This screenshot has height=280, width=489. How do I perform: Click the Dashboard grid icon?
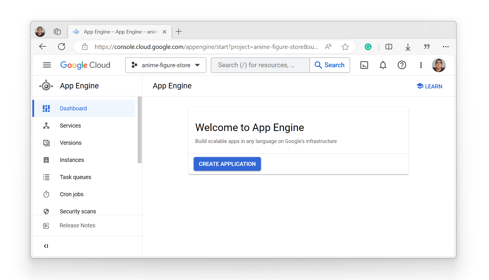point(46,108)
